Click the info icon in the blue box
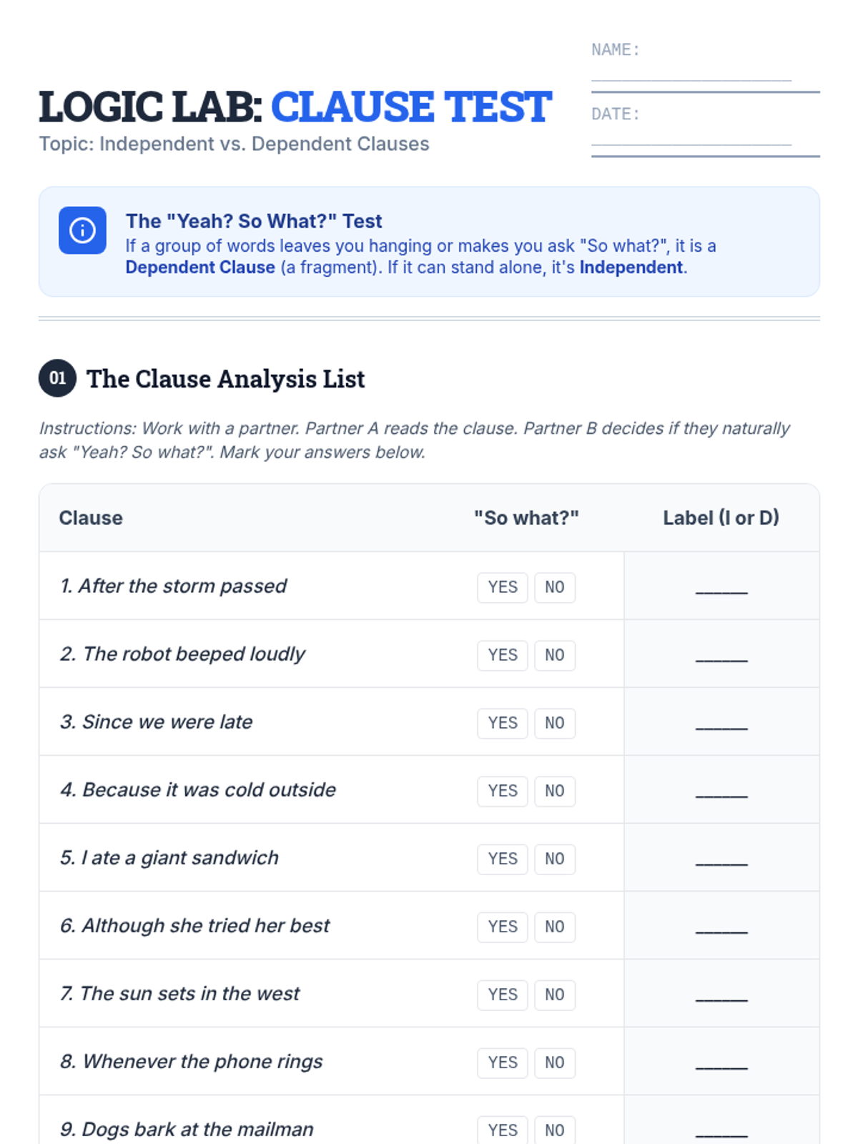The height and width of the screenshot is (1144, 858). click(82, 231)
